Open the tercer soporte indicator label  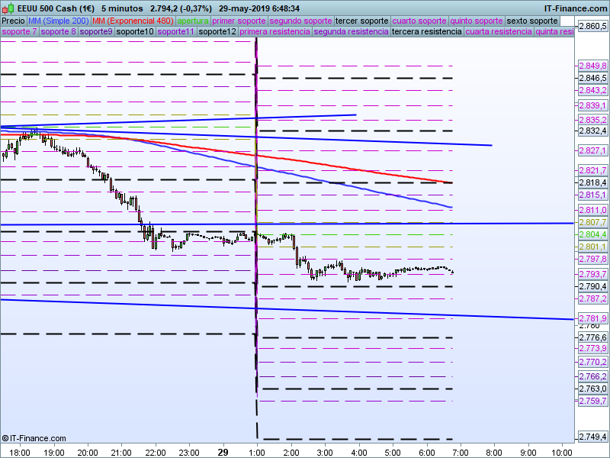tap(361, 21)
